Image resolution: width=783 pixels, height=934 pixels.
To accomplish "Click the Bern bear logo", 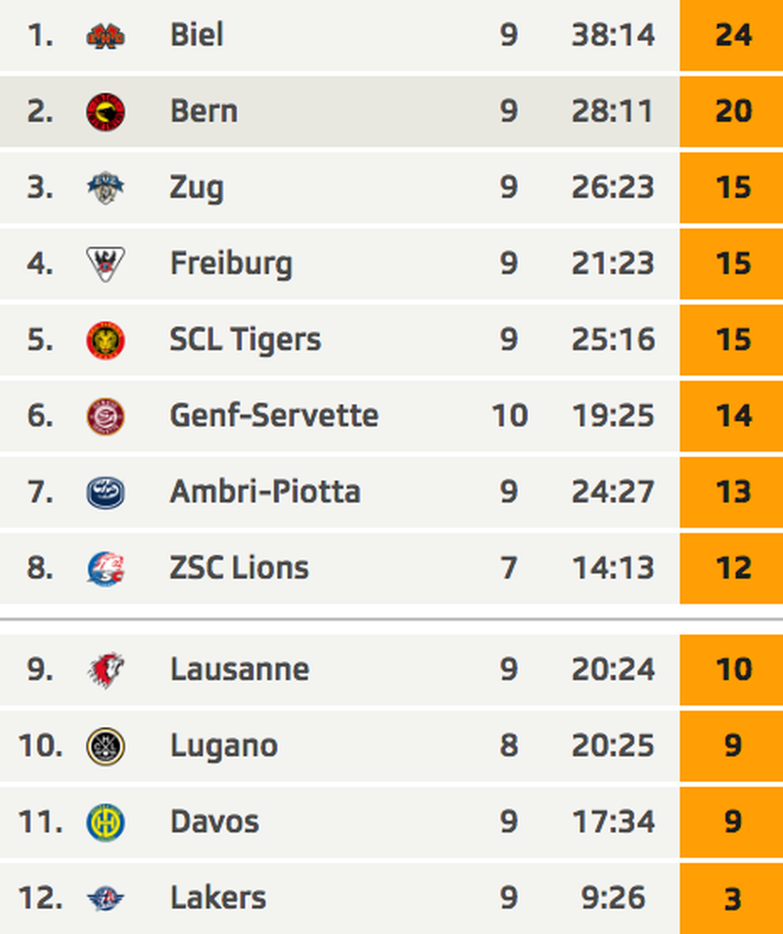I will click(106, 112).
